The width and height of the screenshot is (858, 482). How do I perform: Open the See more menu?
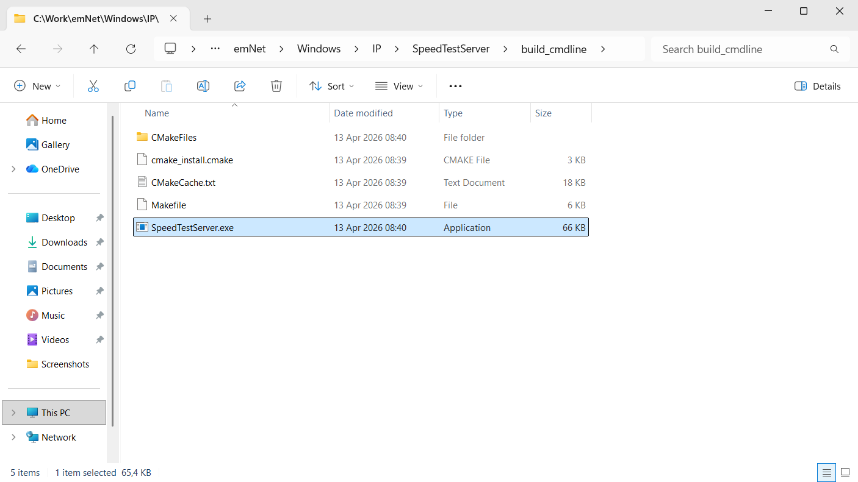[x=455, y=85]
